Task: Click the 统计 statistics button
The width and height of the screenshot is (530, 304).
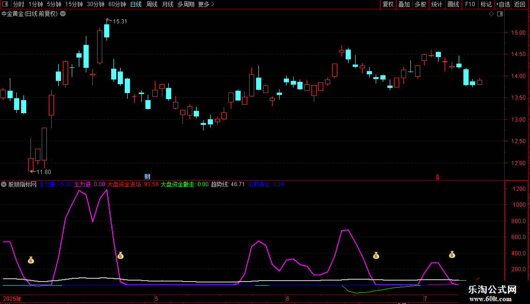Action: (437, 4)
